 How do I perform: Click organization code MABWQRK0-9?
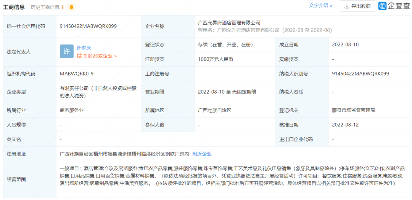click(x=77, y=73)
